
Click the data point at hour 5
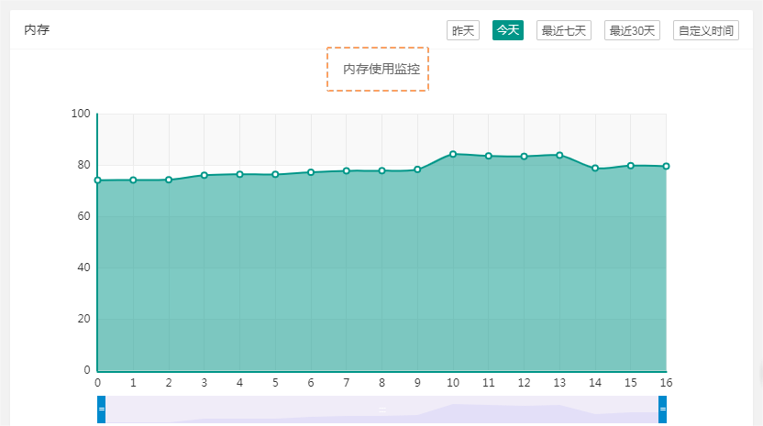[x=275, y=174]
